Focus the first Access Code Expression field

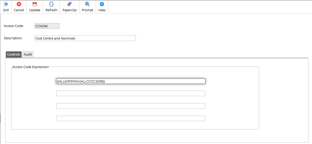(131, 81)
